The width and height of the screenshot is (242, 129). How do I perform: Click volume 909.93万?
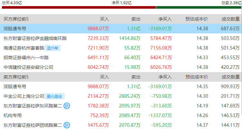pyautogui.click(x=230, y=87)
